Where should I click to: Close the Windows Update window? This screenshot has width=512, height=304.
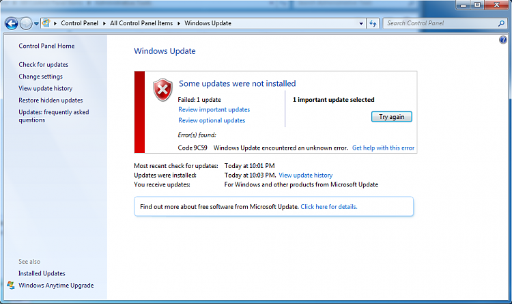(497, 5)
